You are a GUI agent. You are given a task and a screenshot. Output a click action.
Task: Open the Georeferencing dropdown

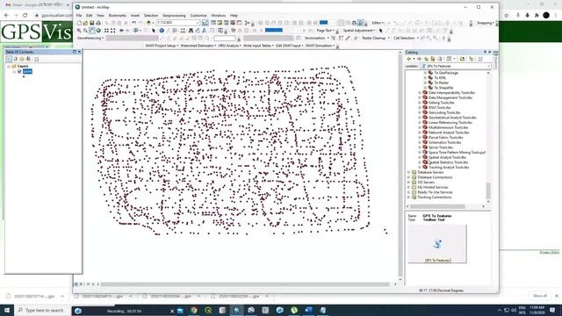tap(90, 39)
